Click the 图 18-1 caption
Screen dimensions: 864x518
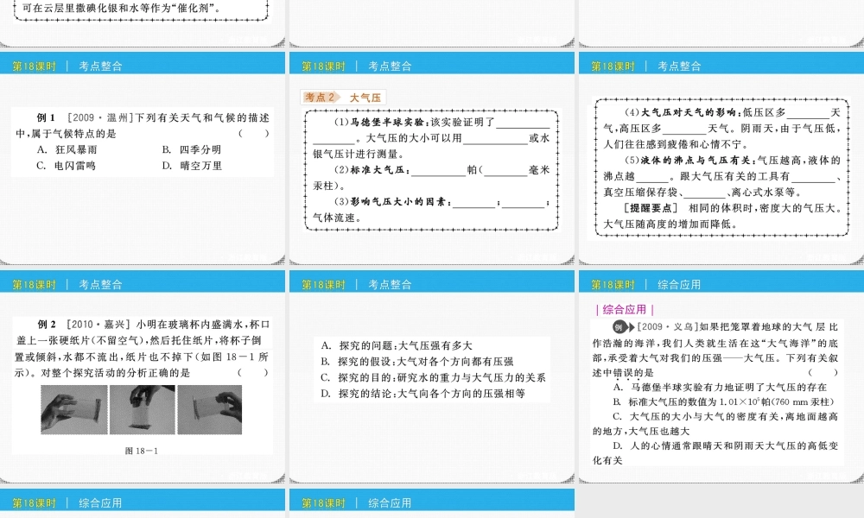pos(142,451)
